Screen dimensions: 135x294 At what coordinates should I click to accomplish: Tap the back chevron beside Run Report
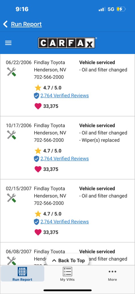click(5, 24)
